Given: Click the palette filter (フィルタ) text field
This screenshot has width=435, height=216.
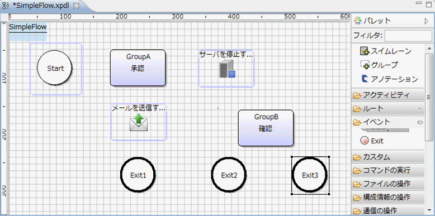Looking at the screenshot, I should point(408,36).
